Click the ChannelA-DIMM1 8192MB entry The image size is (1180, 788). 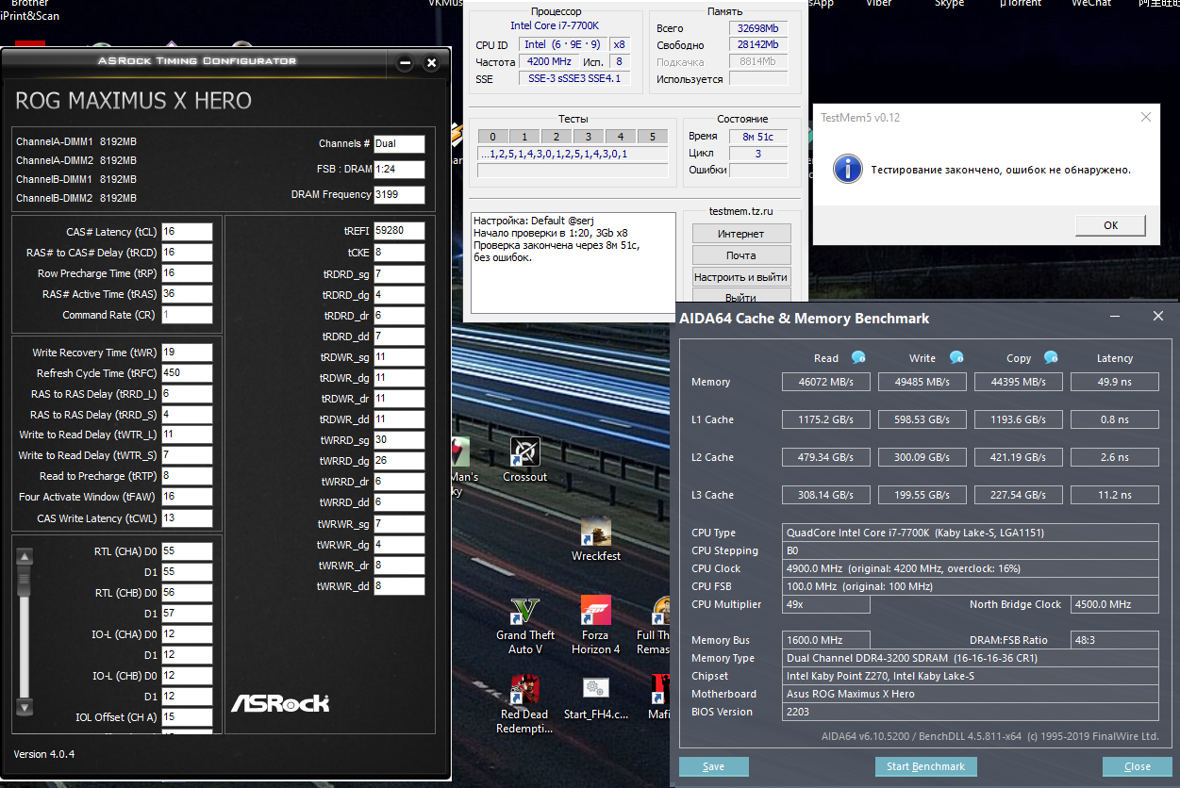tap(76, 142)
